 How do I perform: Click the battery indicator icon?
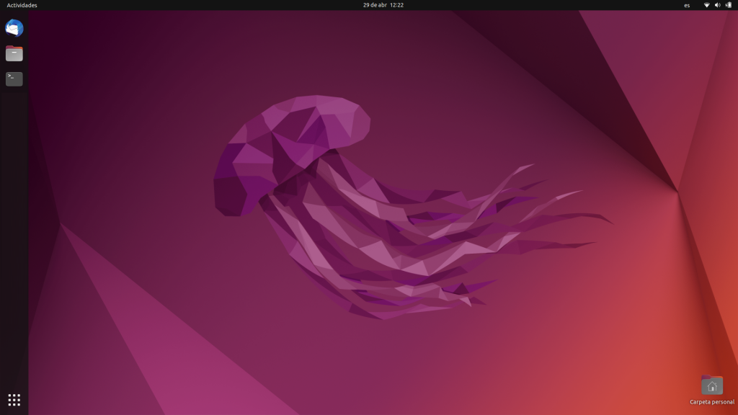(x=729, y=5)
